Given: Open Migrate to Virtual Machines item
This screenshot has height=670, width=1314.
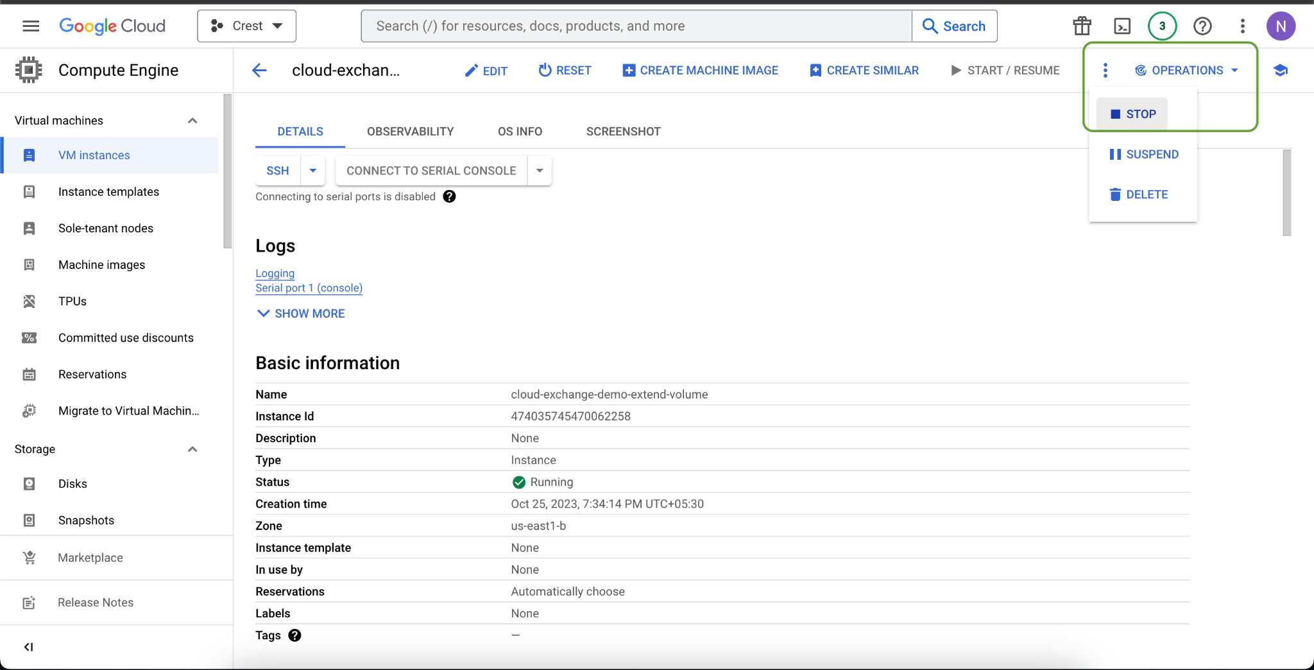Looking at the screenshot, I should coord(109,411).
